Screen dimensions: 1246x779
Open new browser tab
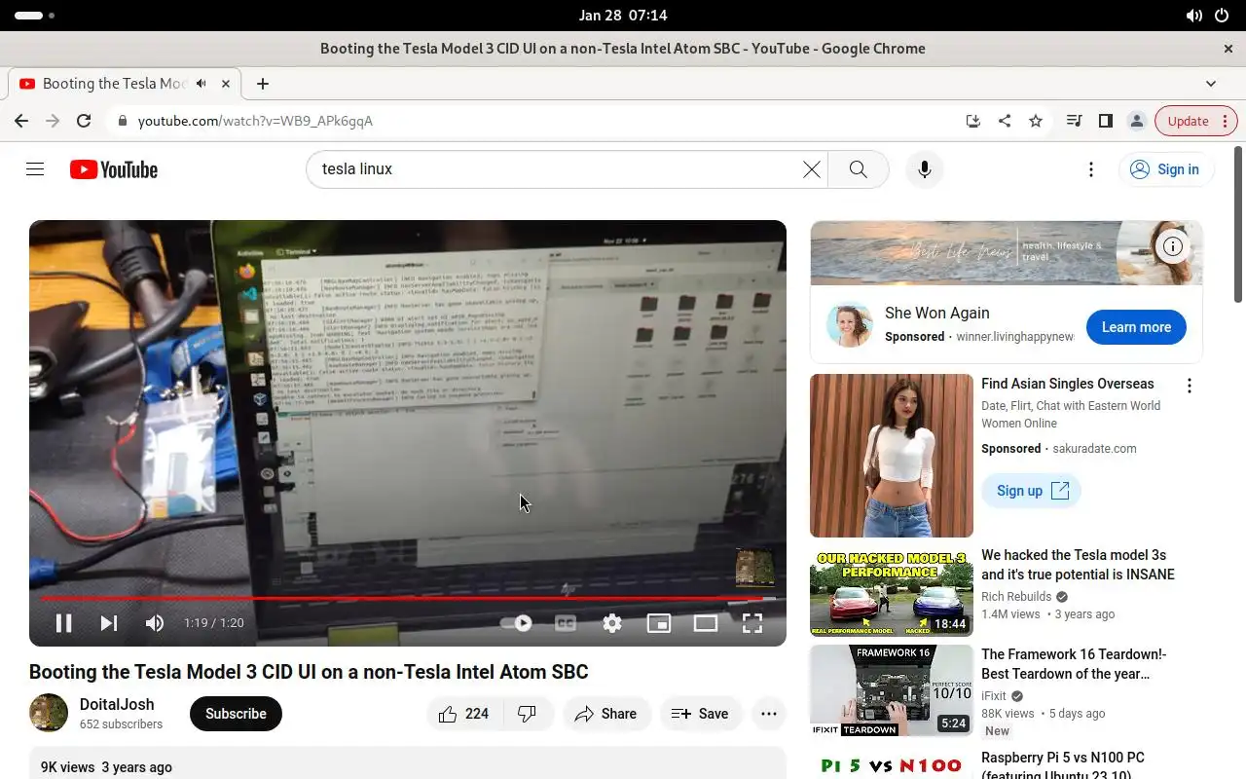[x=262, y=84]
